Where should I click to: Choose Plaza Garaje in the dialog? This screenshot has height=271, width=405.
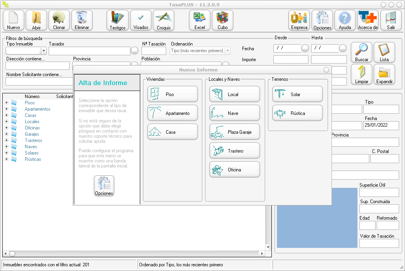(x=235, y=132)
